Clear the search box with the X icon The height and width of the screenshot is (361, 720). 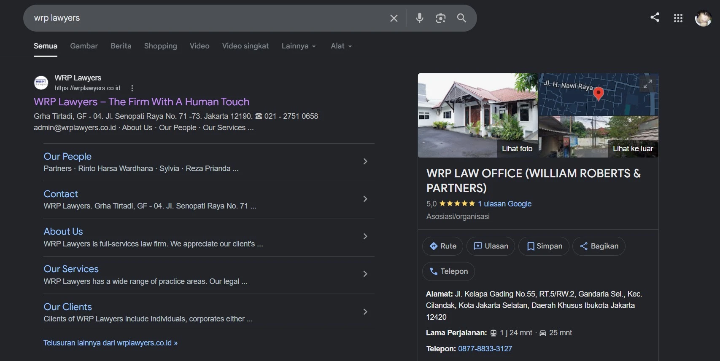394,18
